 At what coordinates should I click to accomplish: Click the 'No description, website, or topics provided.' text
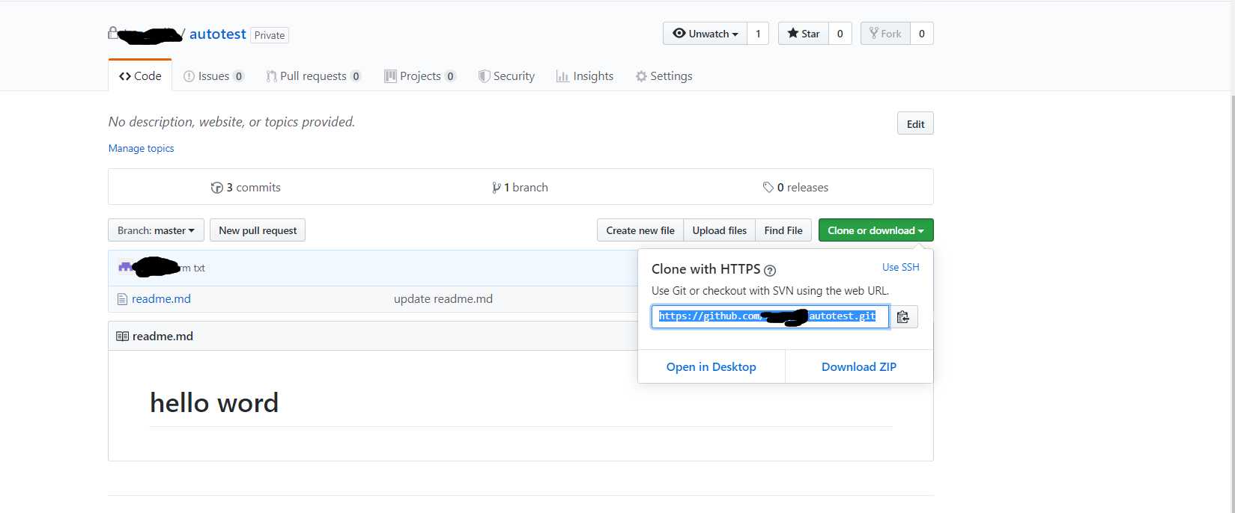[x=231, y=122]
